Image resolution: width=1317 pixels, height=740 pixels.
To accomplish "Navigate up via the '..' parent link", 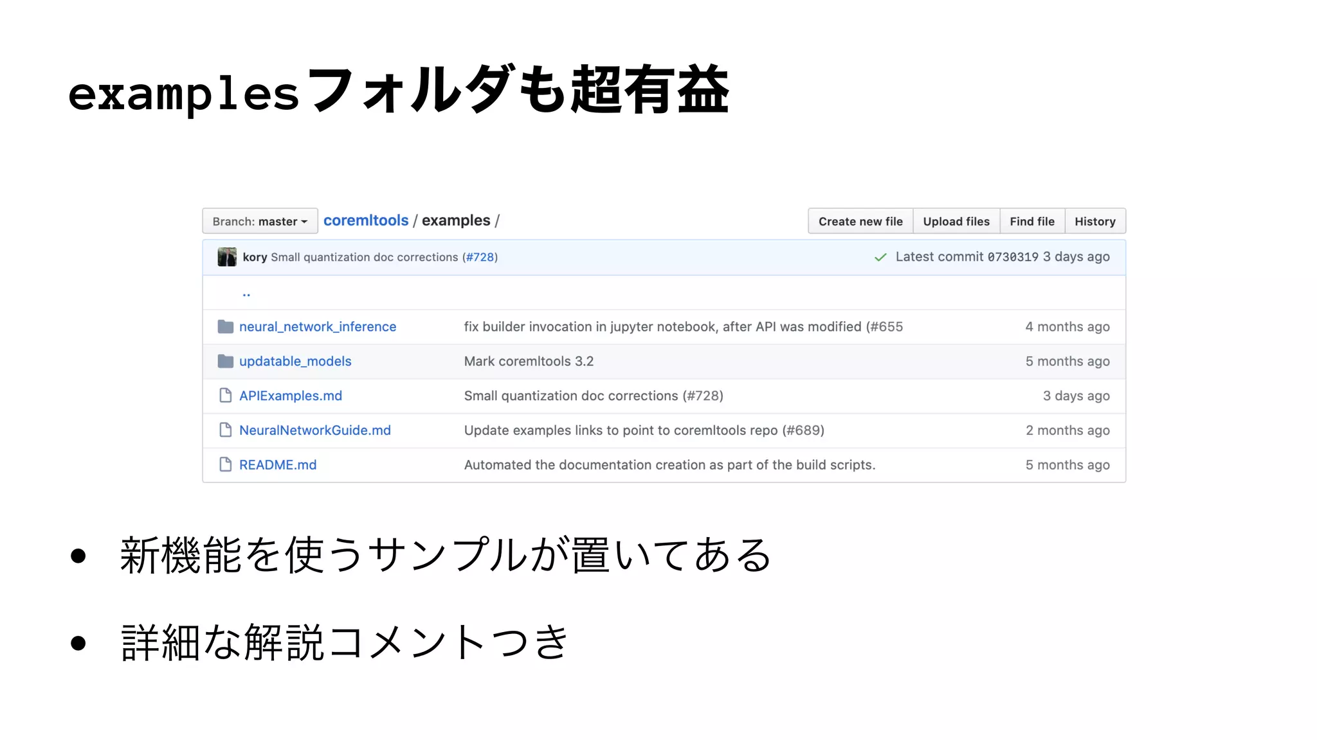I will coord(246,294).
